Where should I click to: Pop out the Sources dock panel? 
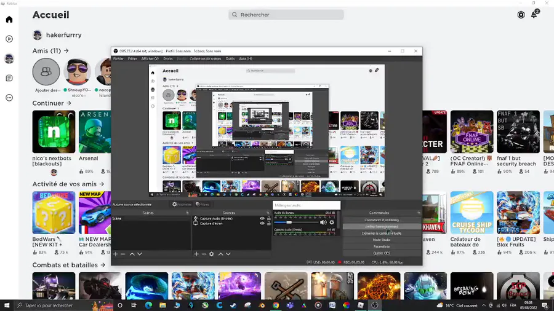(268, 213)
